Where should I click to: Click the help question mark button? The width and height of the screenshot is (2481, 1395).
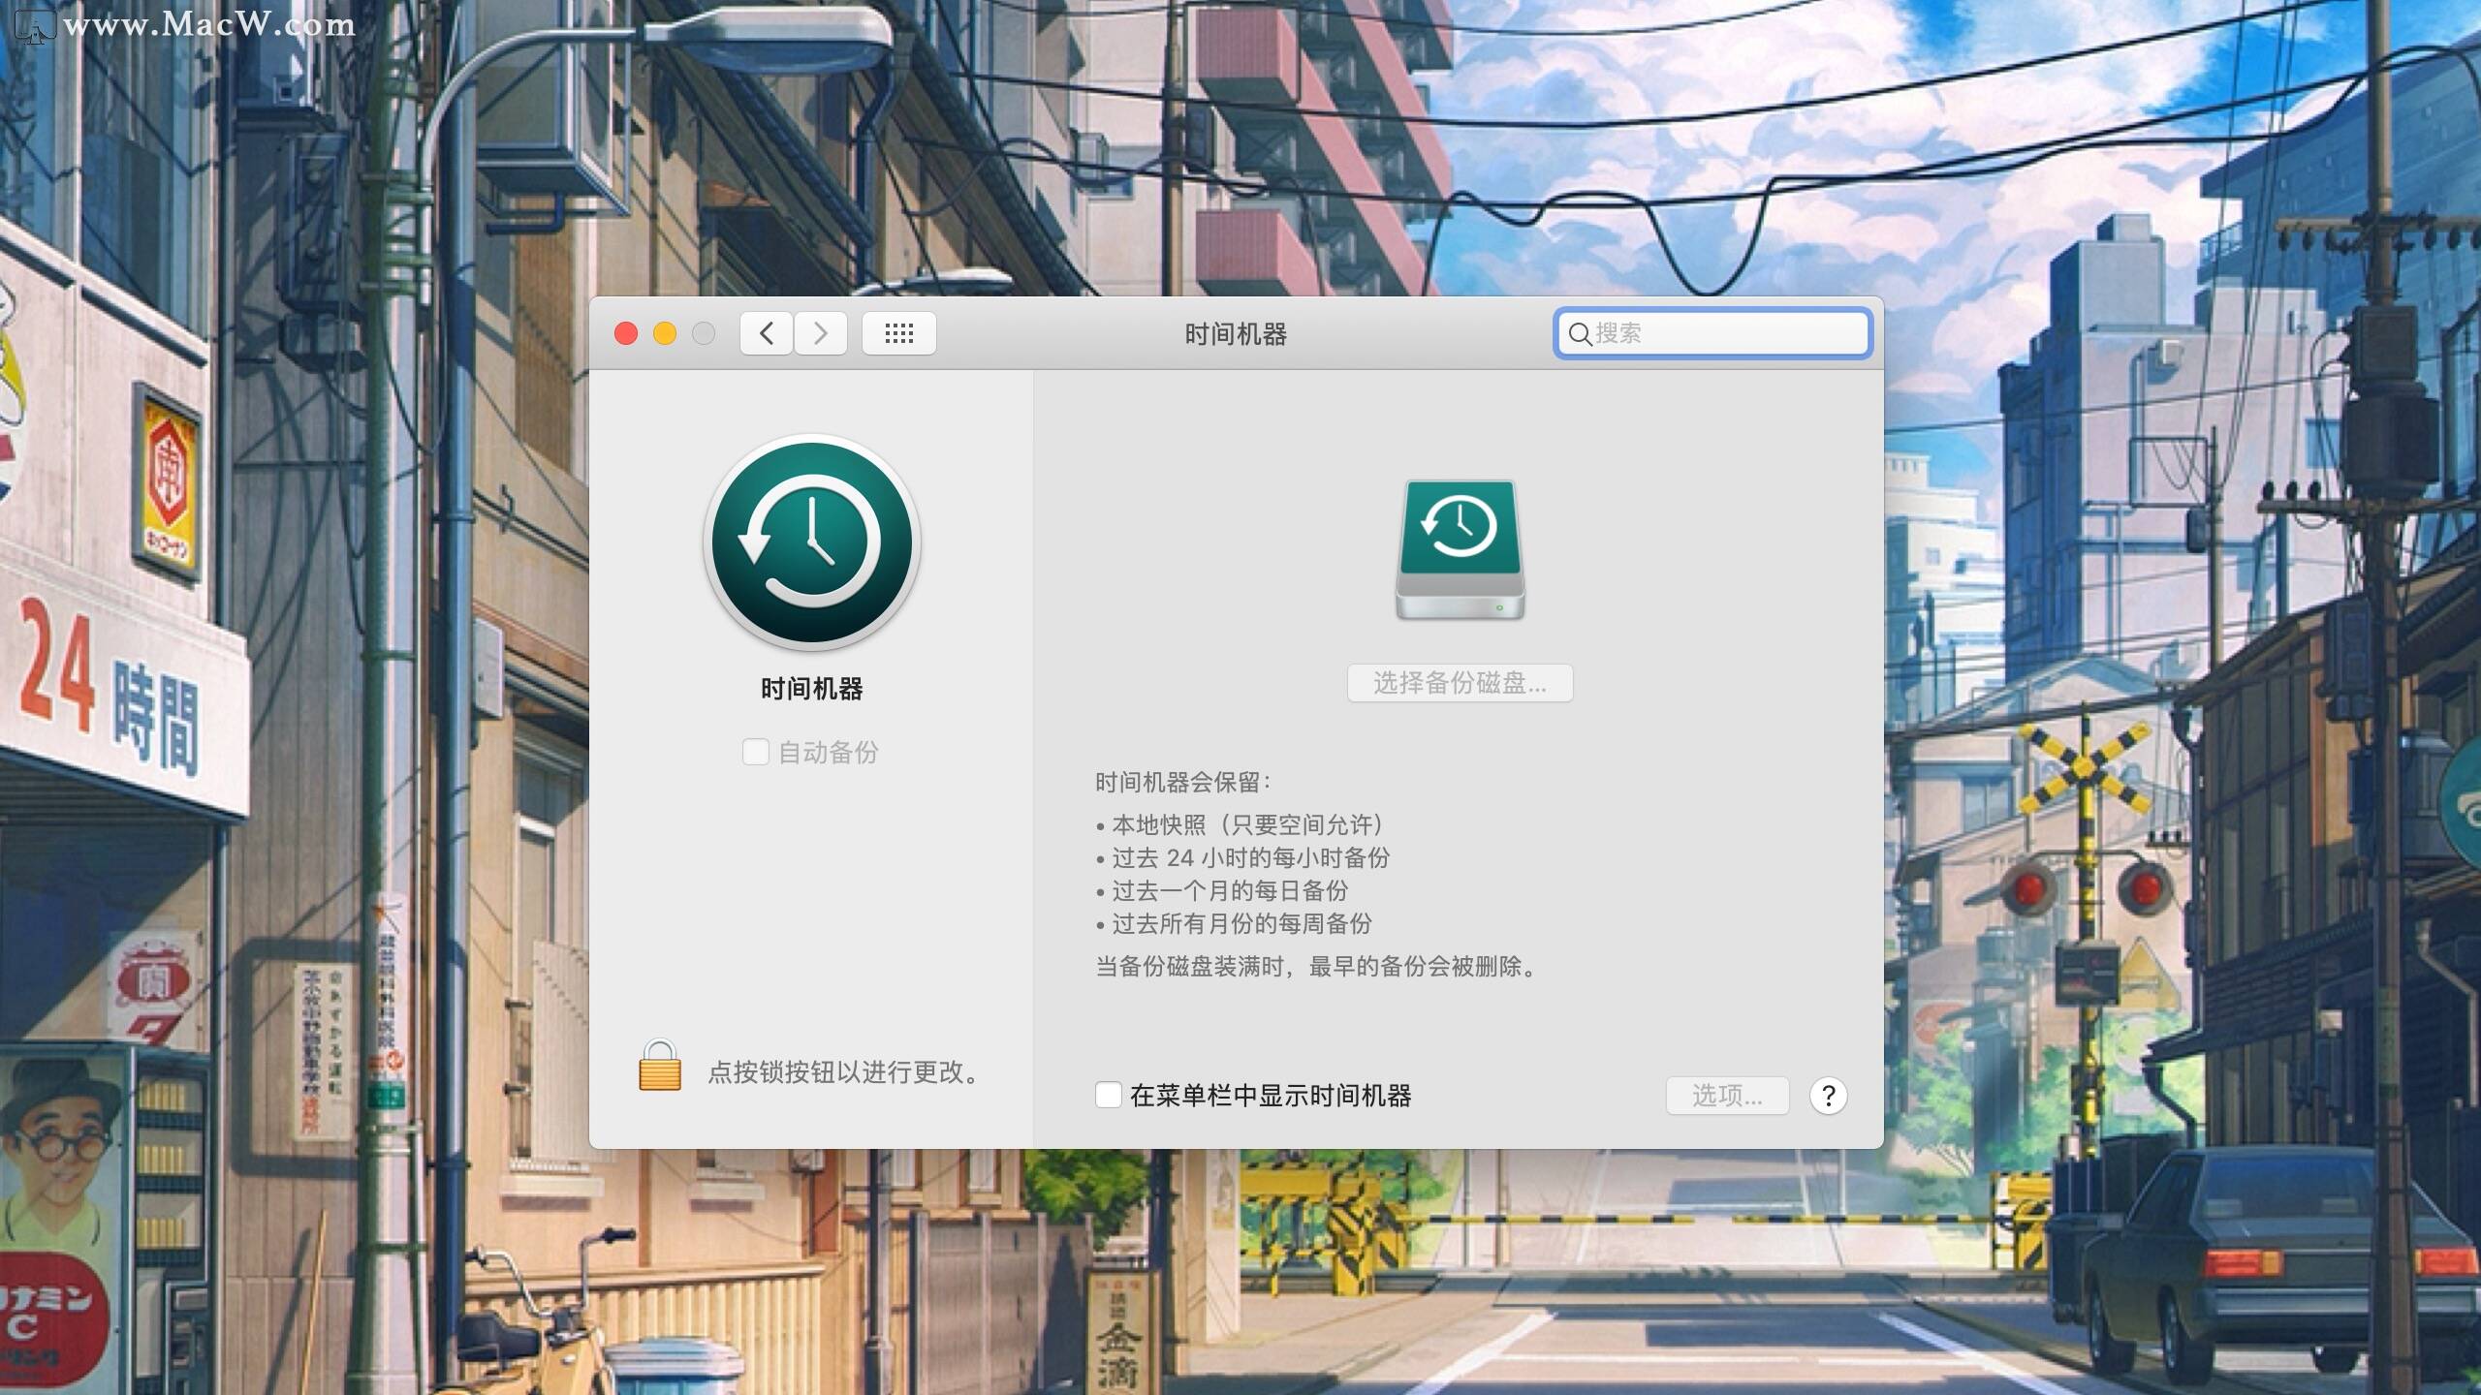tap(1828, 1096)
